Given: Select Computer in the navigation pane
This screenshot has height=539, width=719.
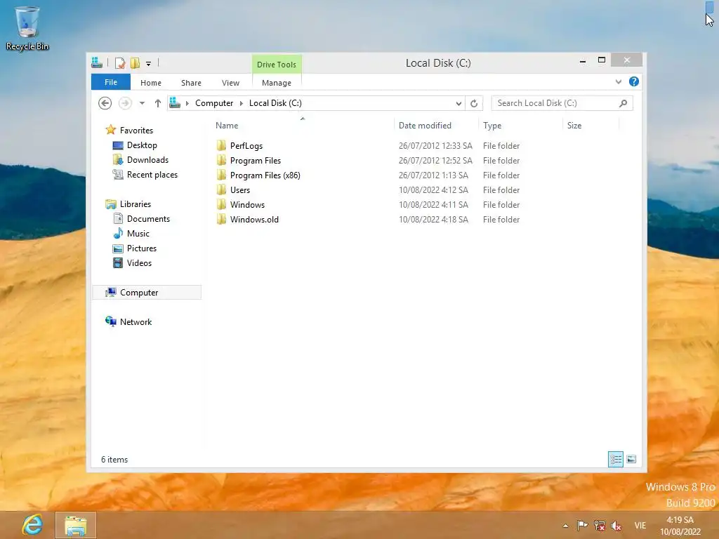Looking at the screenshot, I should [147, 293].
